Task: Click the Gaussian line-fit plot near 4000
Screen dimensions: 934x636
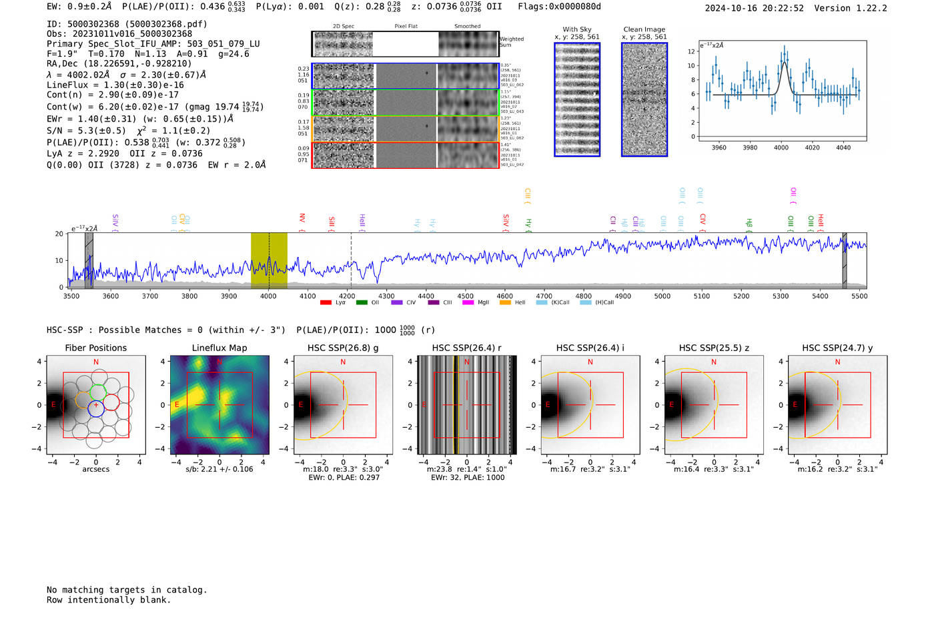Action: coord(782,90)
